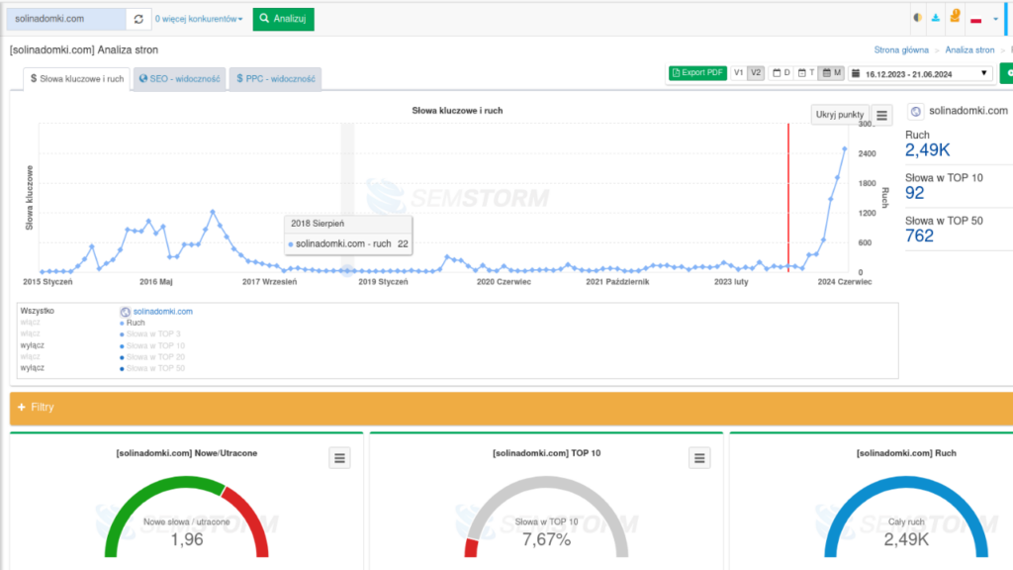The height and width of the screenshot is (570, 1013).
Task: Expand the Filtry panel
Action: (x=36, y=407)
